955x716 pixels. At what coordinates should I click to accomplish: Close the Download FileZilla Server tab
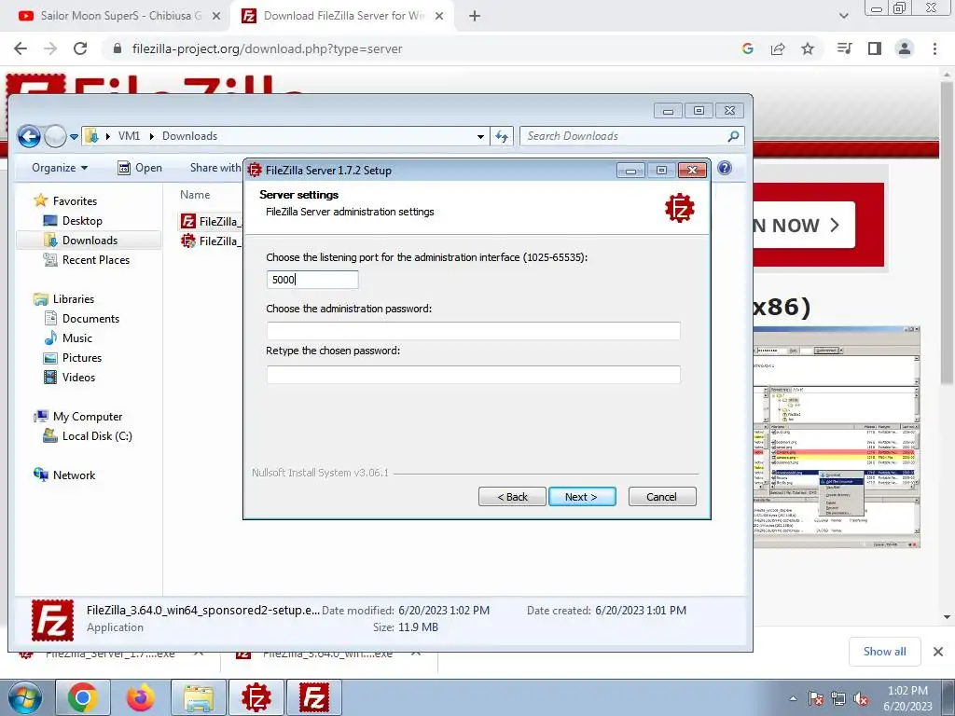pos(439,17)
